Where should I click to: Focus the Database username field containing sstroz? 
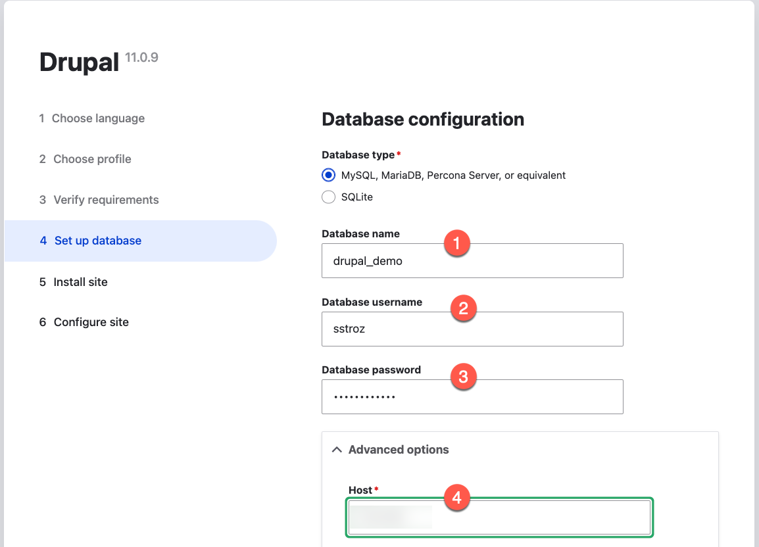pos(472,329)
